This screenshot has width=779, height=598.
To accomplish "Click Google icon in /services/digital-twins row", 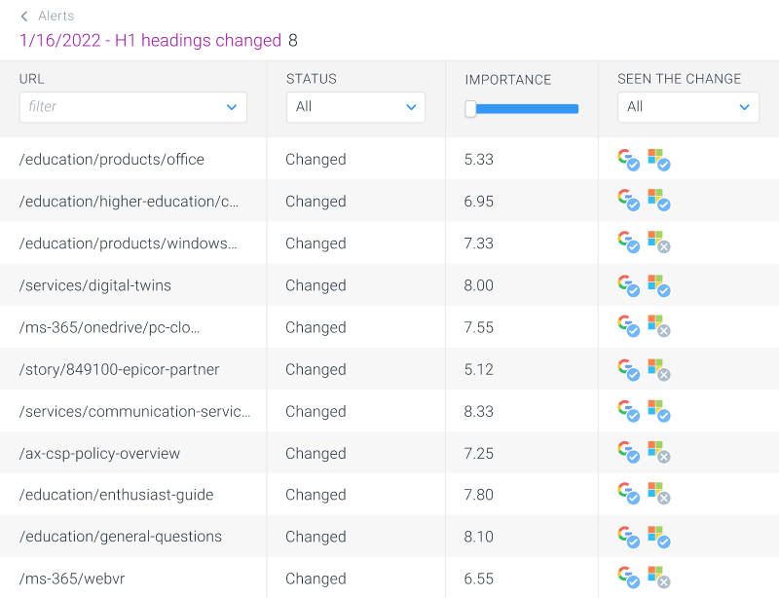I will click(628, 285).
